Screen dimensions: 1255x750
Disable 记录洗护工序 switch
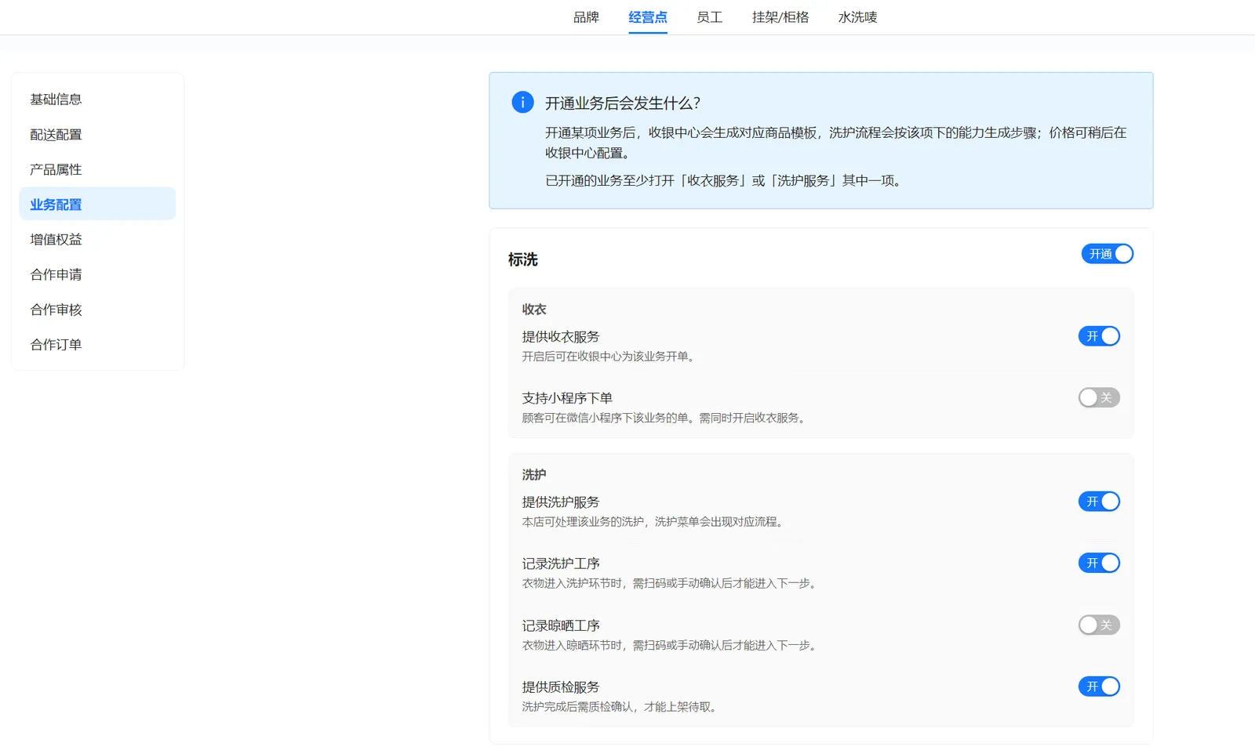(1099, 563)
